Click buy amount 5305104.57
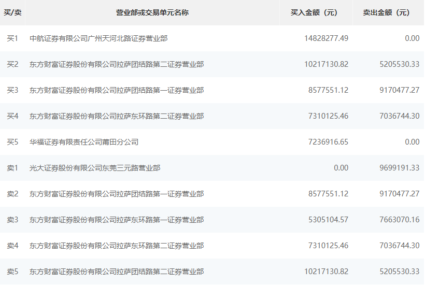This screenshot has height=285, width=425. (x=328, y=220)
